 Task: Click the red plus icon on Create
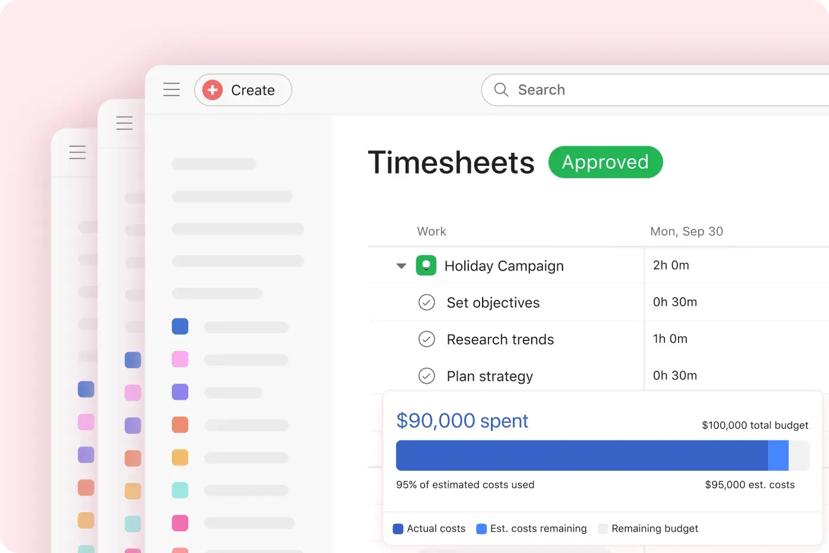click(211, 89)
